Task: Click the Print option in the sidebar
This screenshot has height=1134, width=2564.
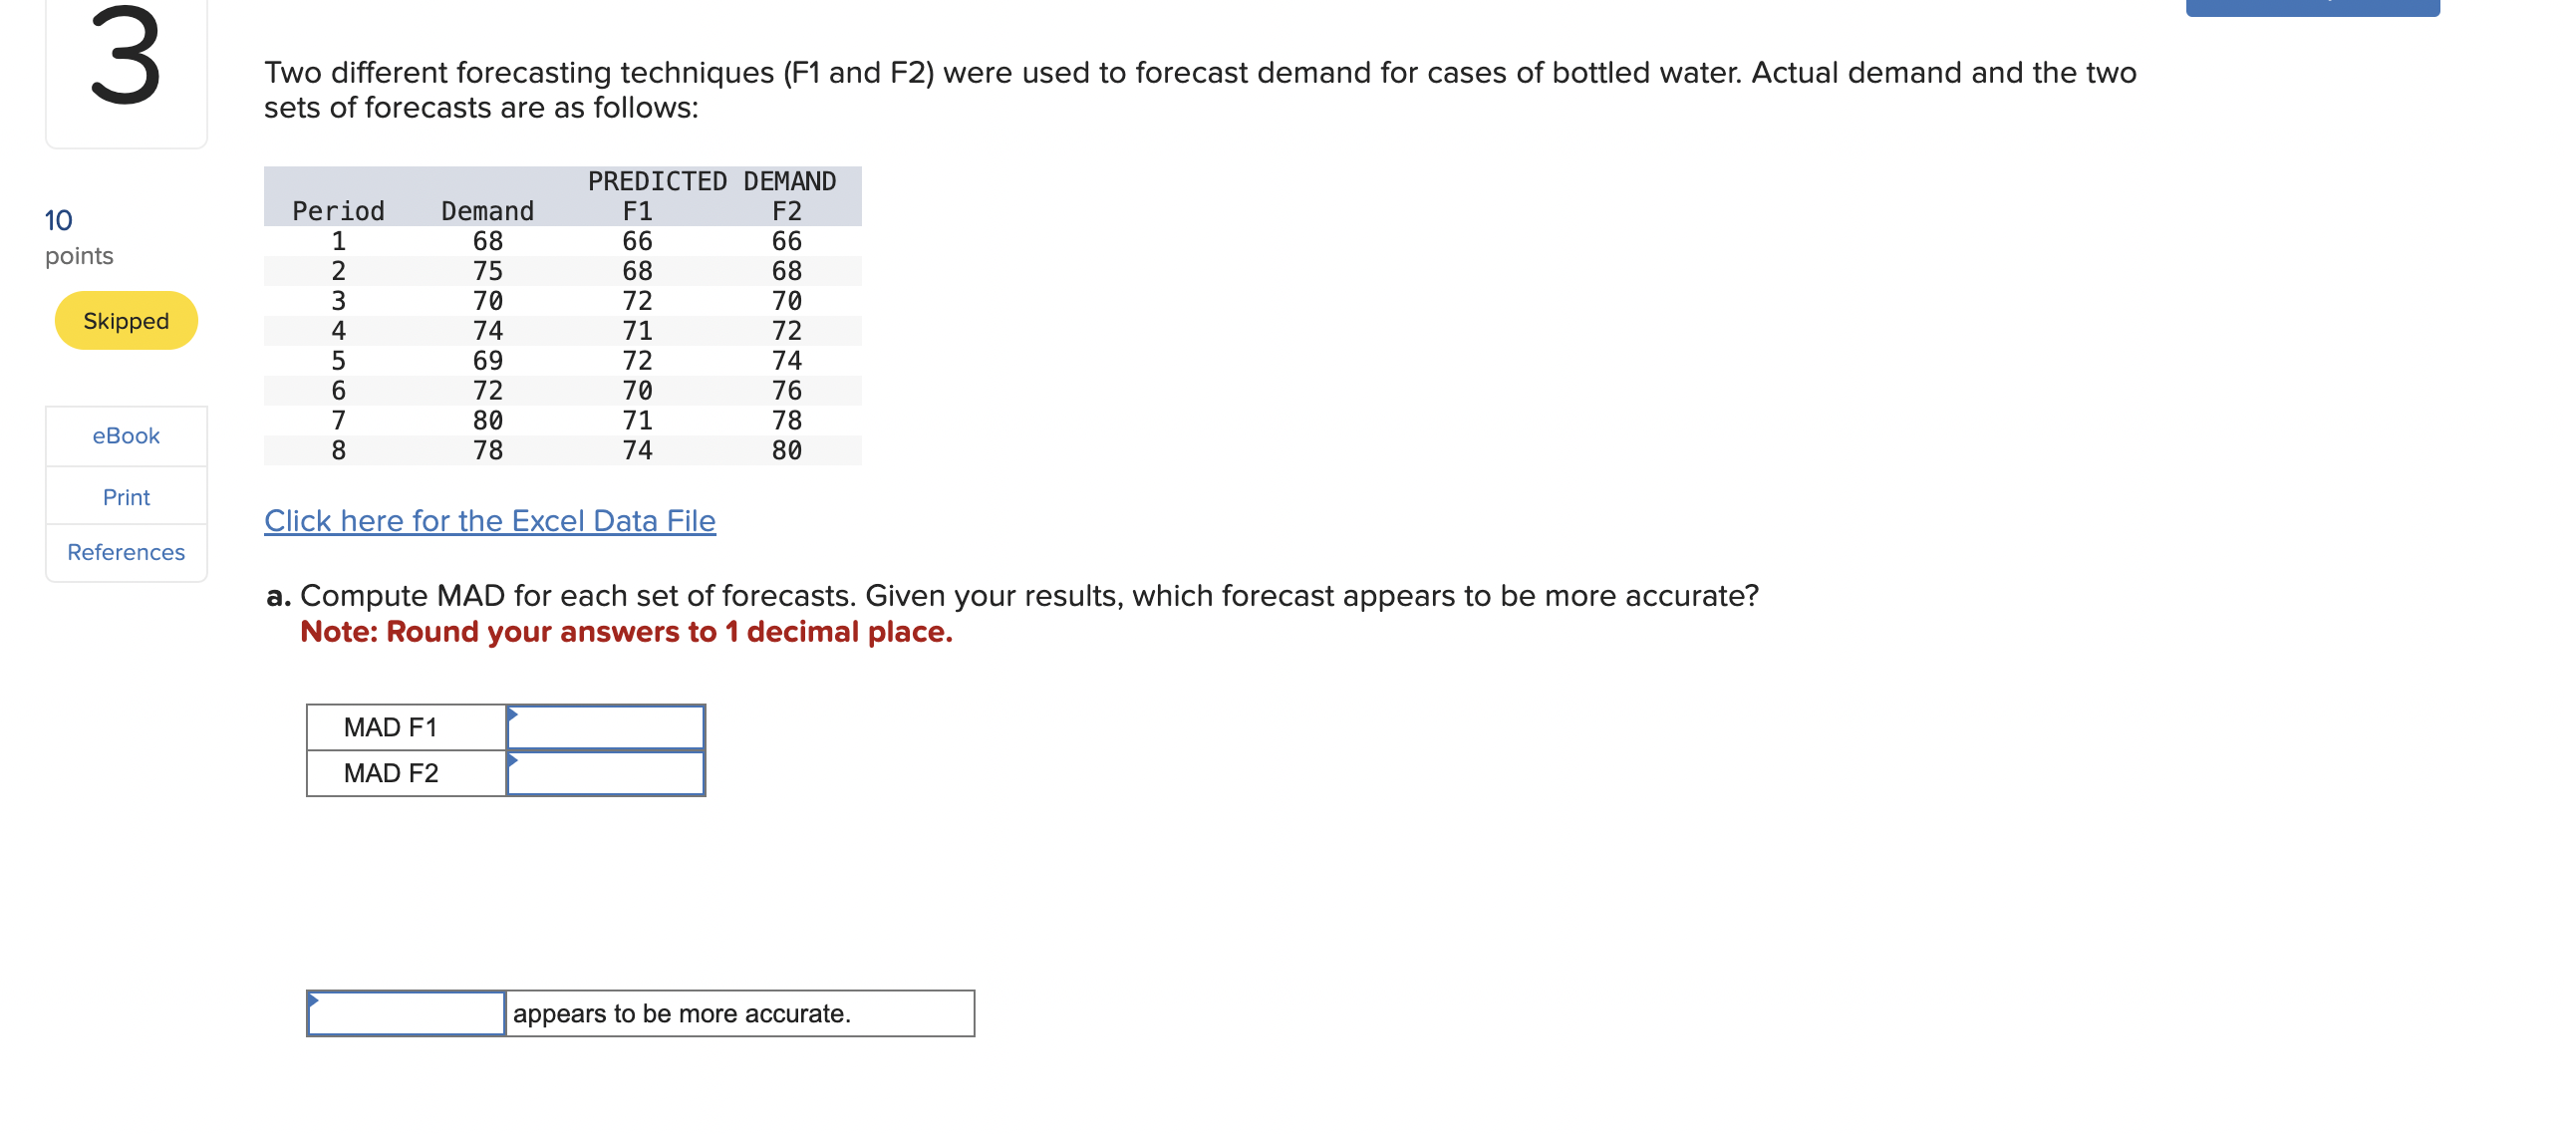Action: (x=126, y=495)
